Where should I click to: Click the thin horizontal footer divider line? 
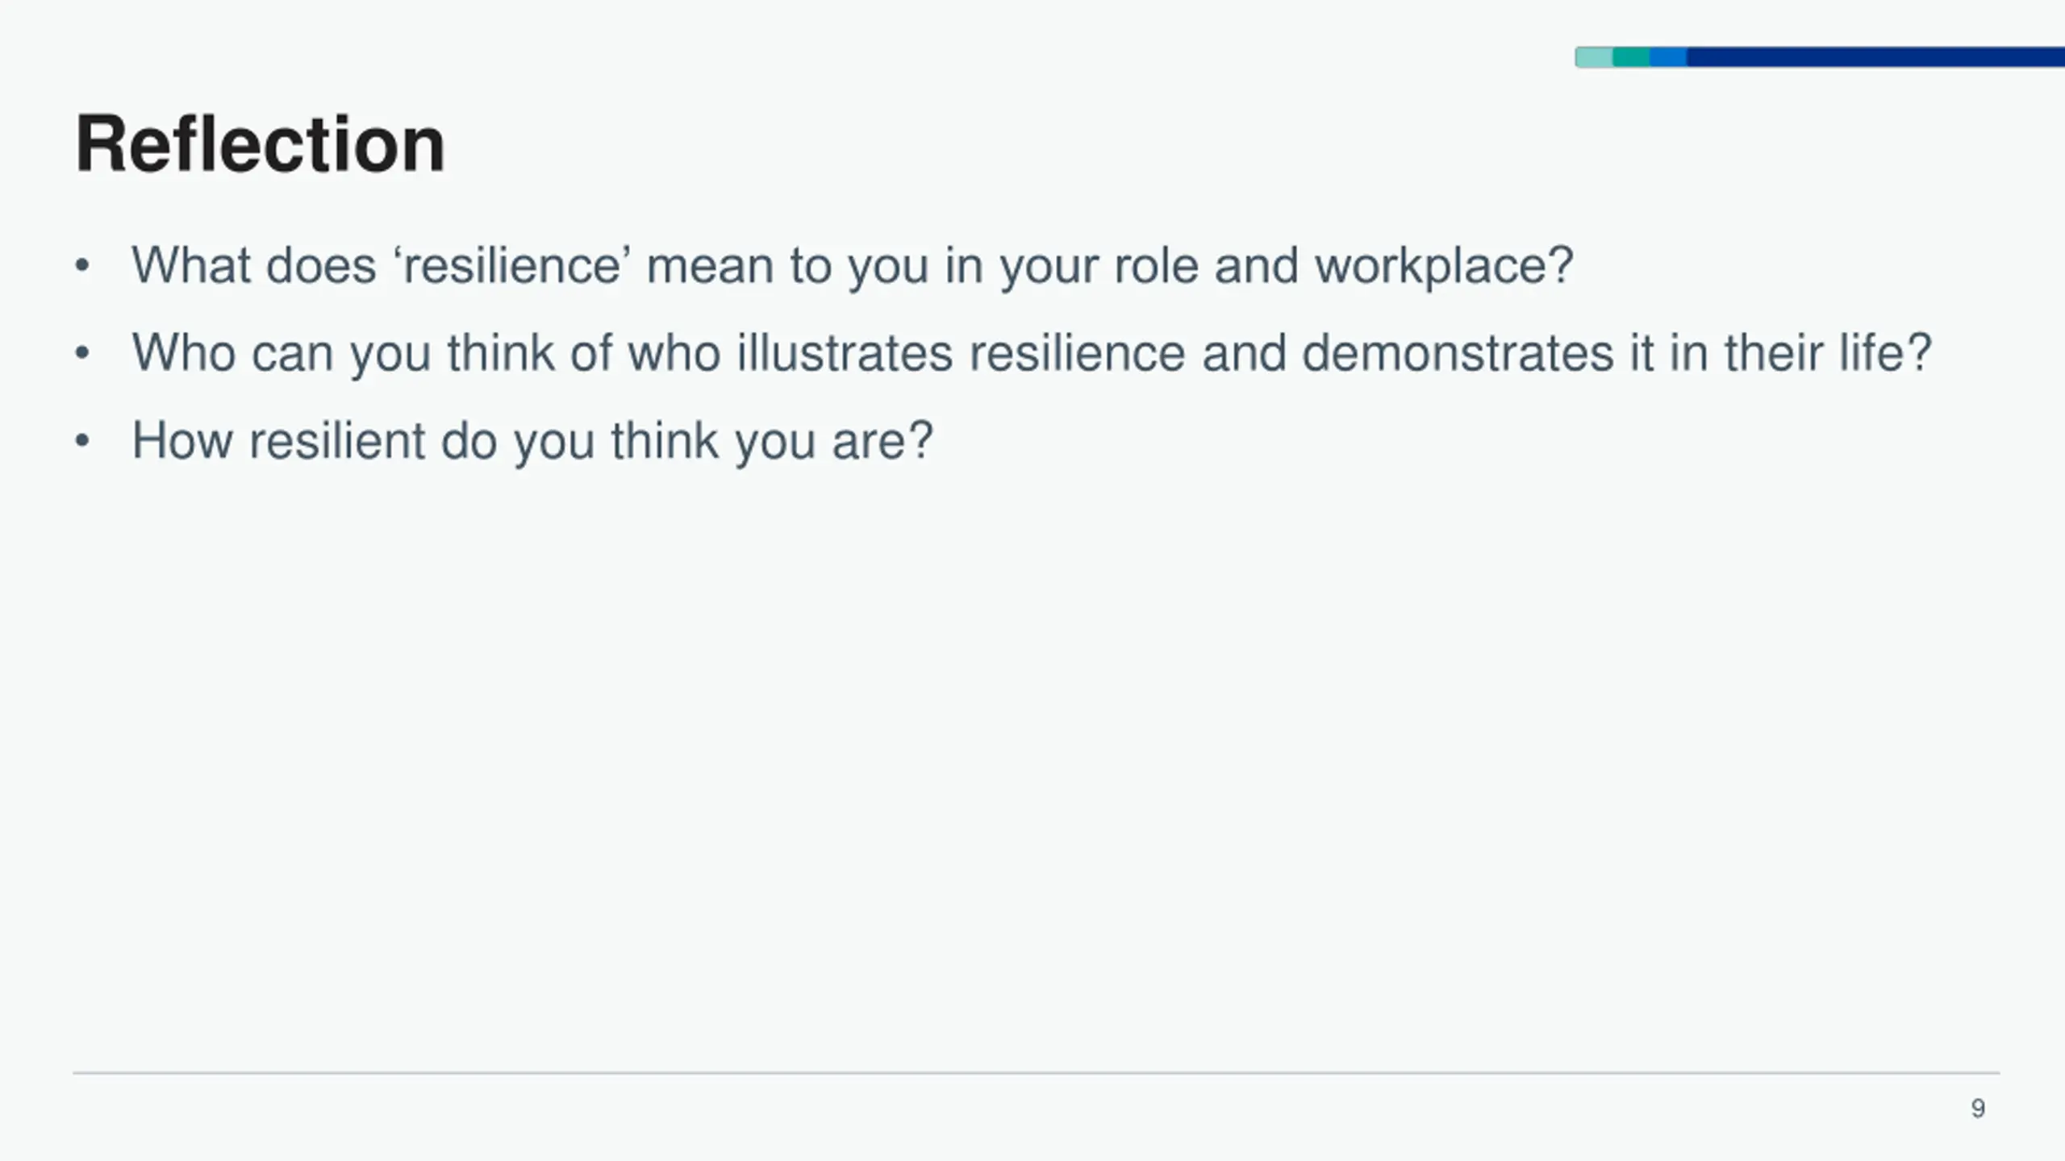(x=1036, y=1073)
